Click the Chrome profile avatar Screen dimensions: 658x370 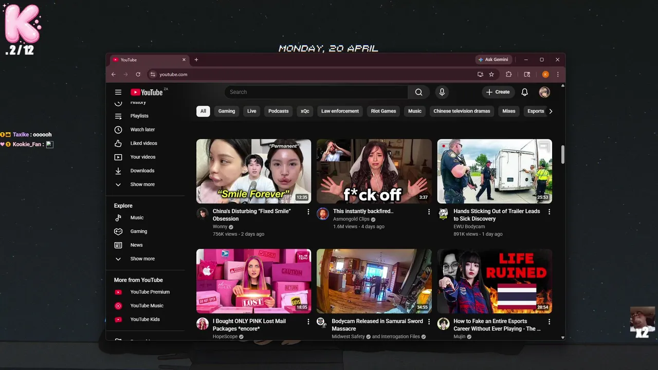545,74
